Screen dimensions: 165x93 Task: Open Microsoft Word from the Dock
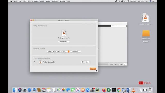point(128,90)
